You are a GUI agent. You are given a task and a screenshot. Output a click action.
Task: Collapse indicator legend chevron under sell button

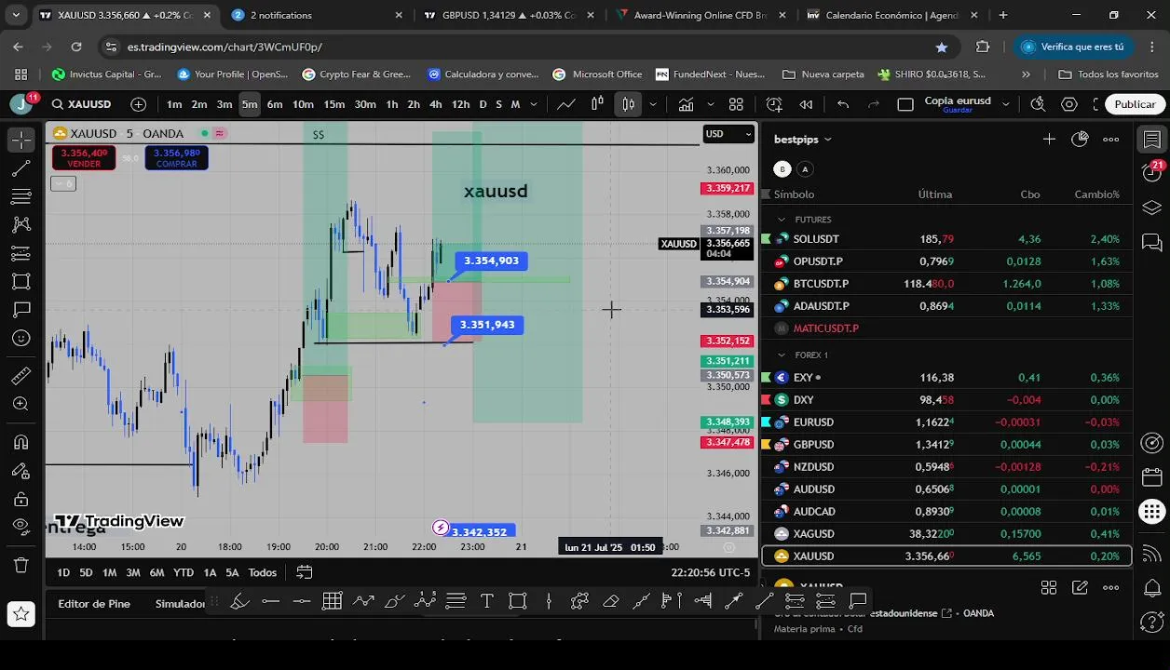point(63,183)
